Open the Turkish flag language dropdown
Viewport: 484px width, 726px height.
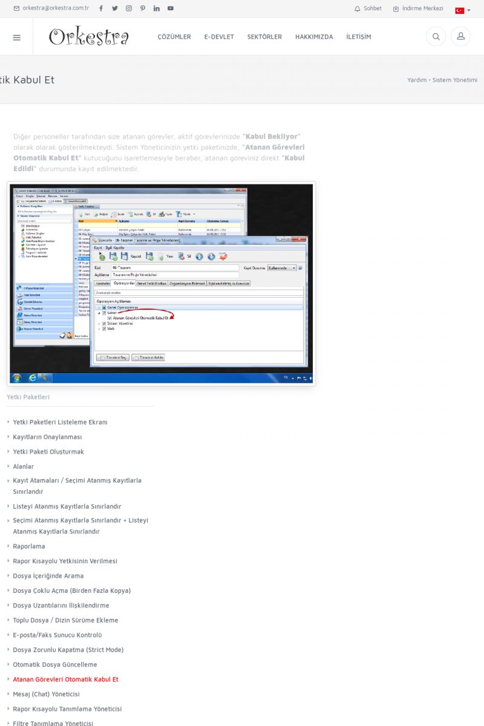point(463,10)
